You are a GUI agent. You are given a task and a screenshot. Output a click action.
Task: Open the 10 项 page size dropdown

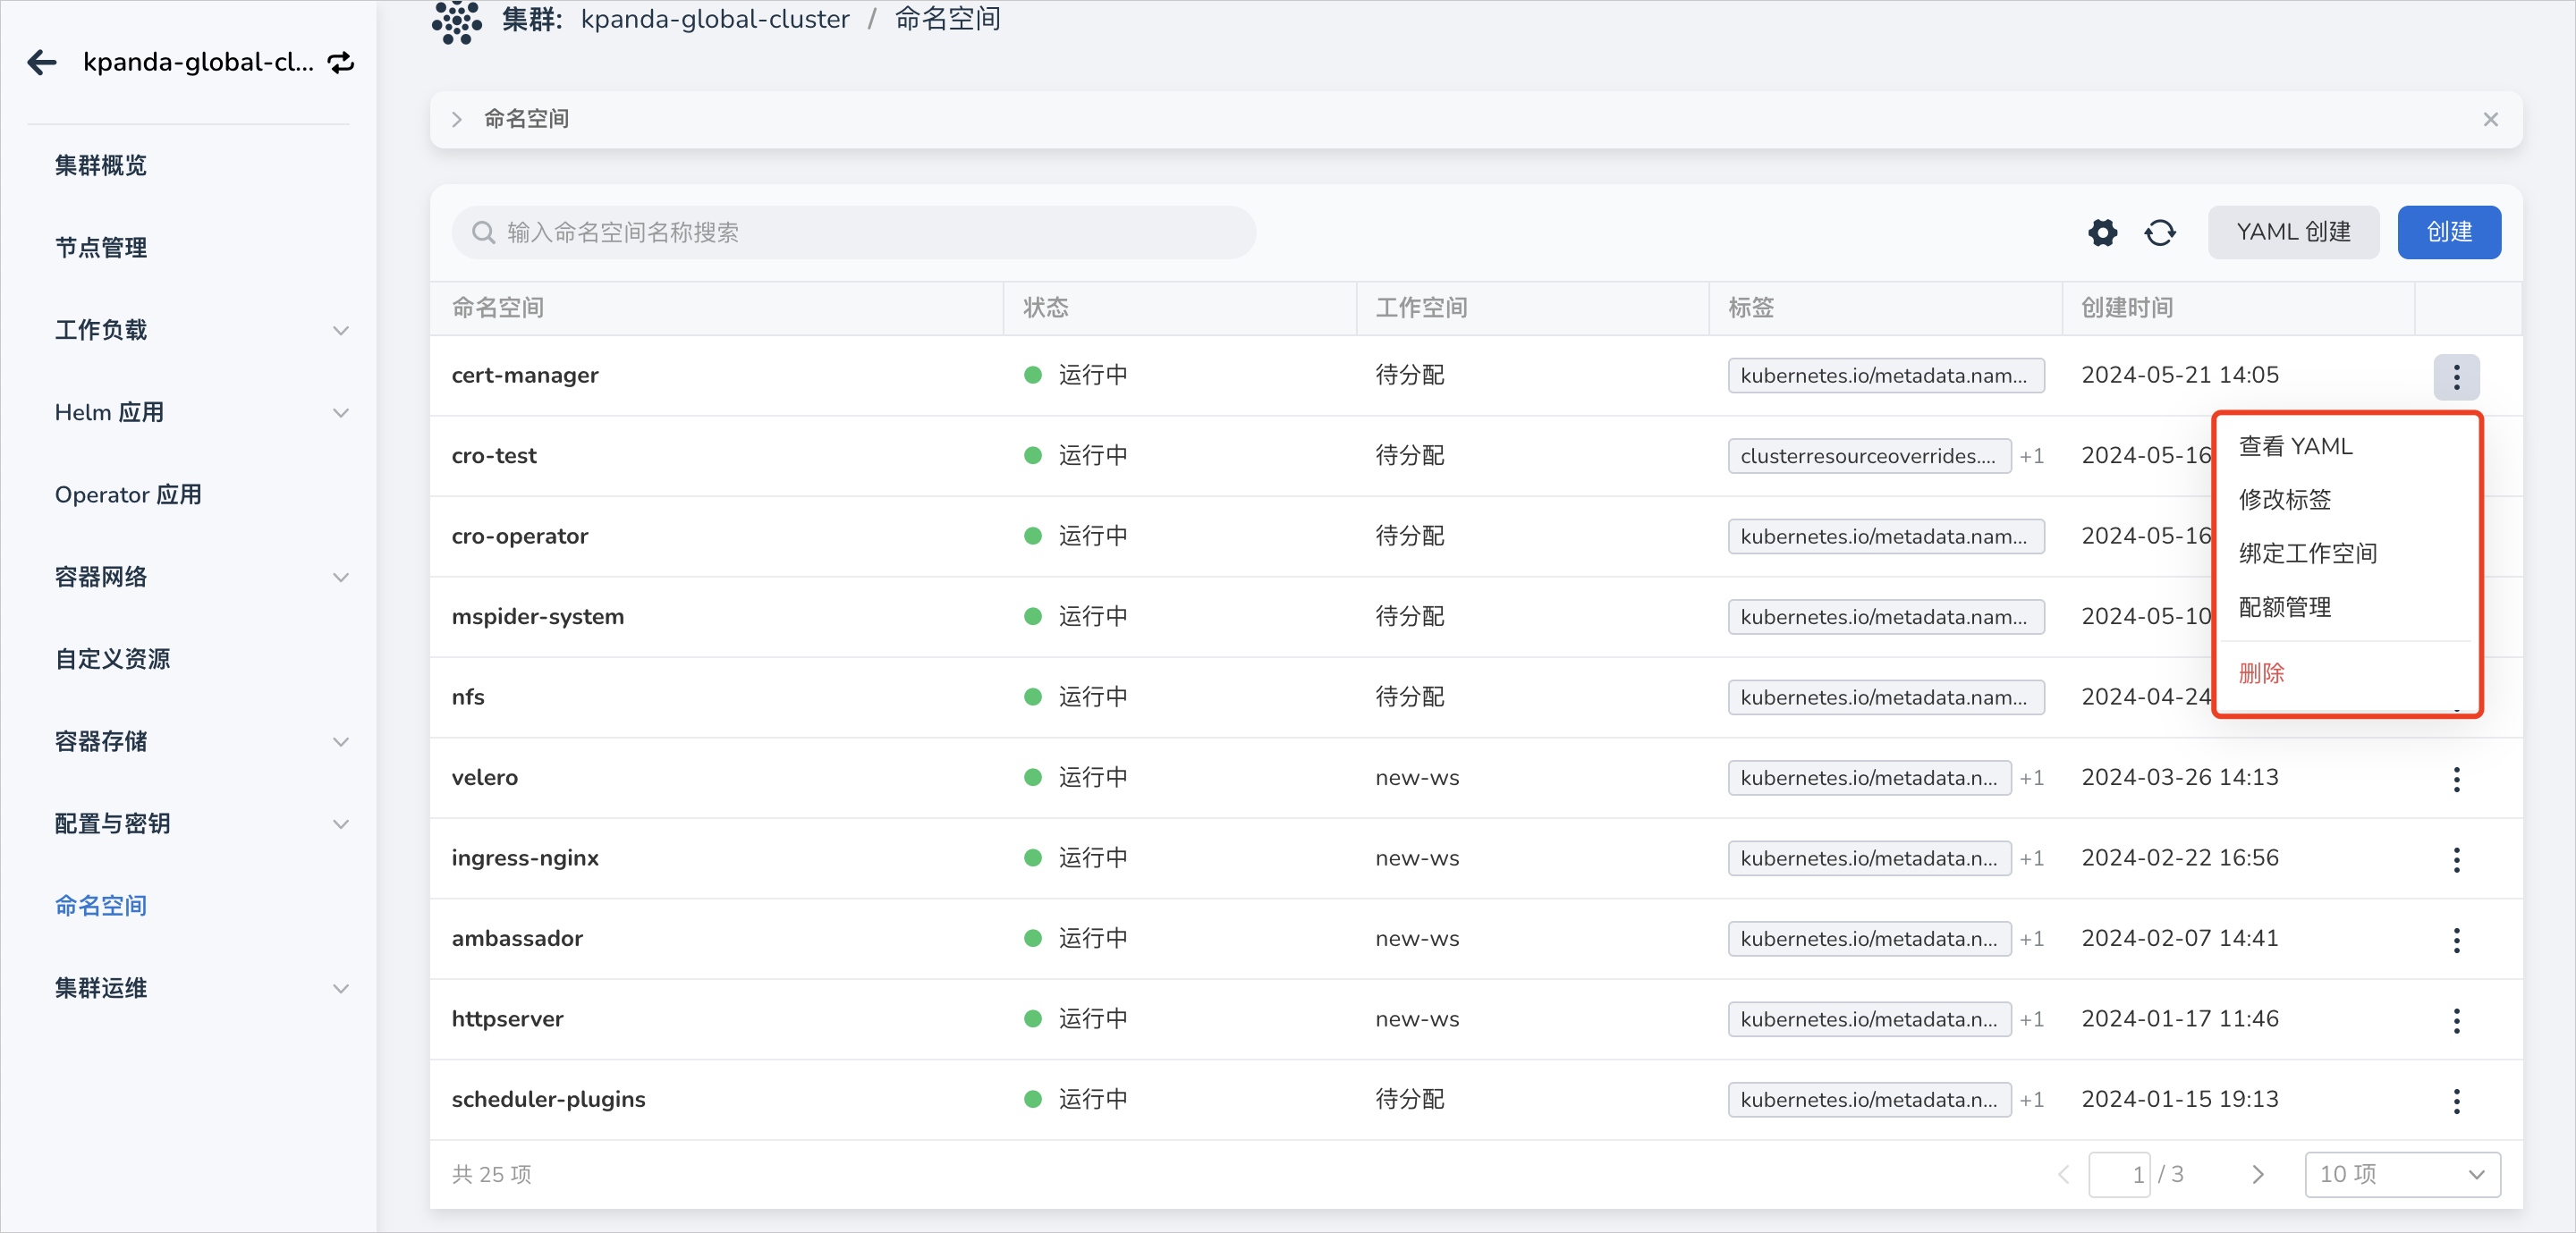pyautogui.click(x=2402, y=1175)
